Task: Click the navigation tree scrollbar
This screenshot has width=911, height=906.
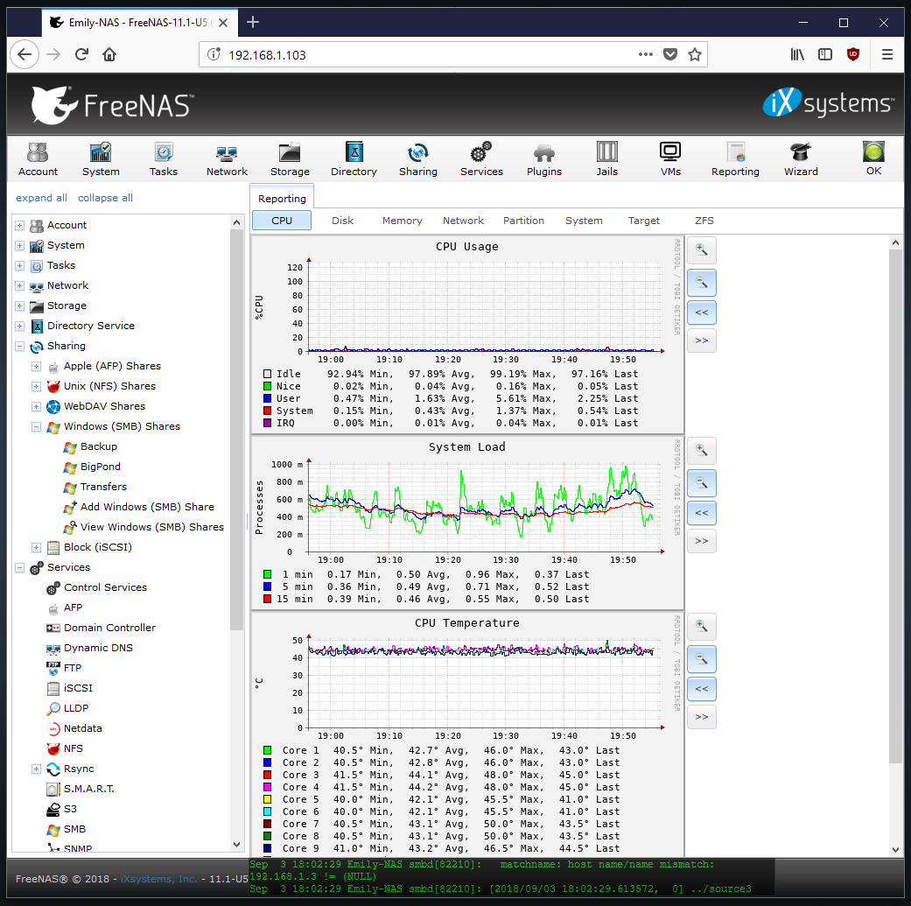Action: click(236, 430)
